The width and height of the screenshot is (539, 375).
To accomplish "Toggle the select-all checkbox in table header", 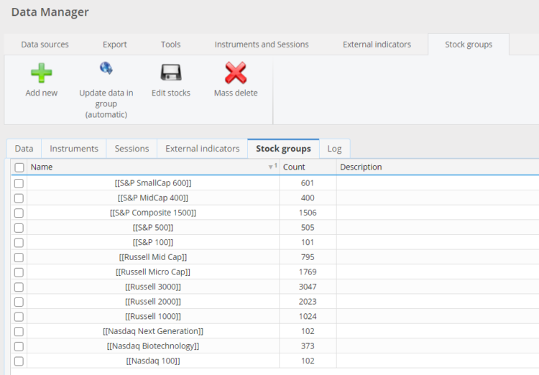I will (19, 167).
